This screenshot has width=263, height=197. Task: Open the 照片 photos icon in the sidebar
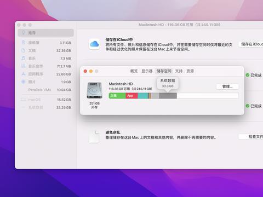[23, 82]
